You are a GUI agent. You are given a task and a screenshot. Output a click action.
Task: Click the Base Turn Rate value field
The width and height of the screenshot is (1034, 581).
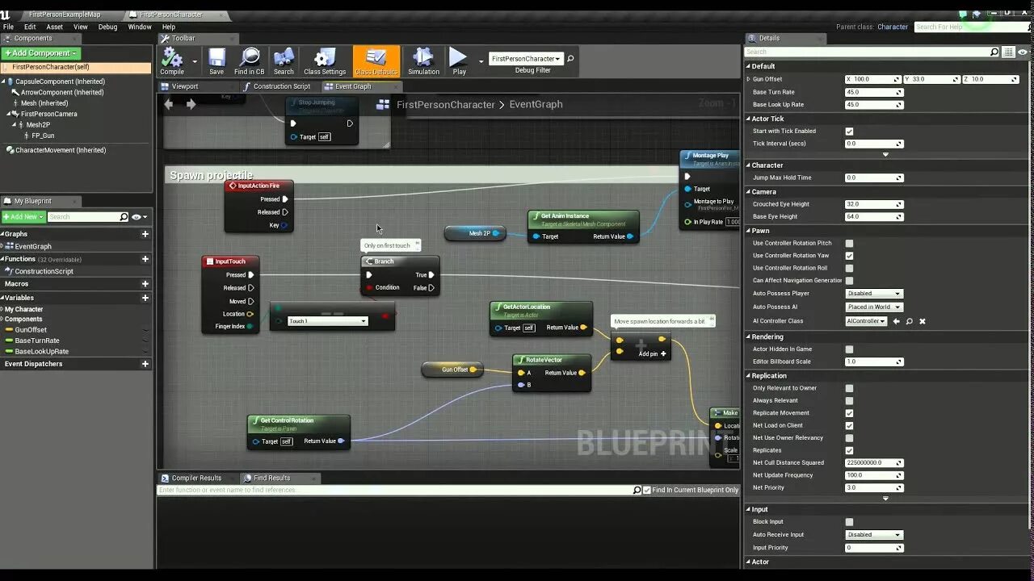pos(873,92)
